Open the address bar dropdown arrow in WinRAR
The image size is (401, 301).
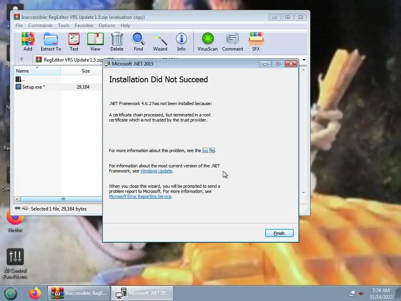[304, 60]
